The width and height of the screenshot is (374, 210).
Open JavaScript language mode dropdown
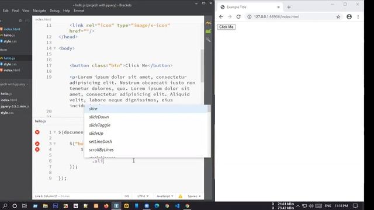pos(165,196)
